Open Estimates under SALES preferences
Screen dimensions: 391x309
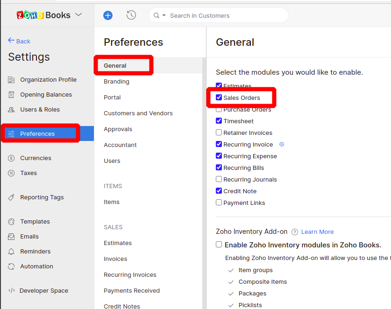[118, 243]
